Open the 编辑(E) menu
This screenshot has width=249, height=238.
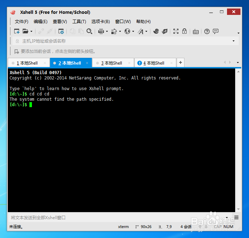[40, 21]
